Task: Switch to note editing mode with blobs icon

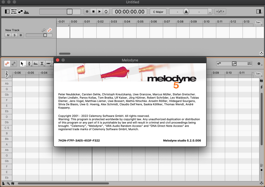Action: point(7,64)
